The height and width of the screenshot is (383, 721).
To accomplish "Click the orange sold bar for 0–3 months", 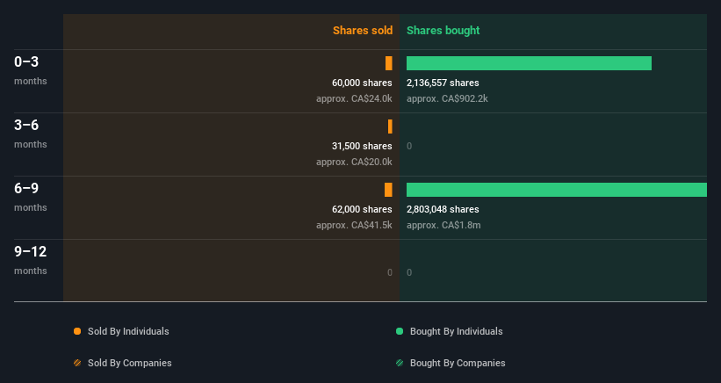I will tap(389, 63).
